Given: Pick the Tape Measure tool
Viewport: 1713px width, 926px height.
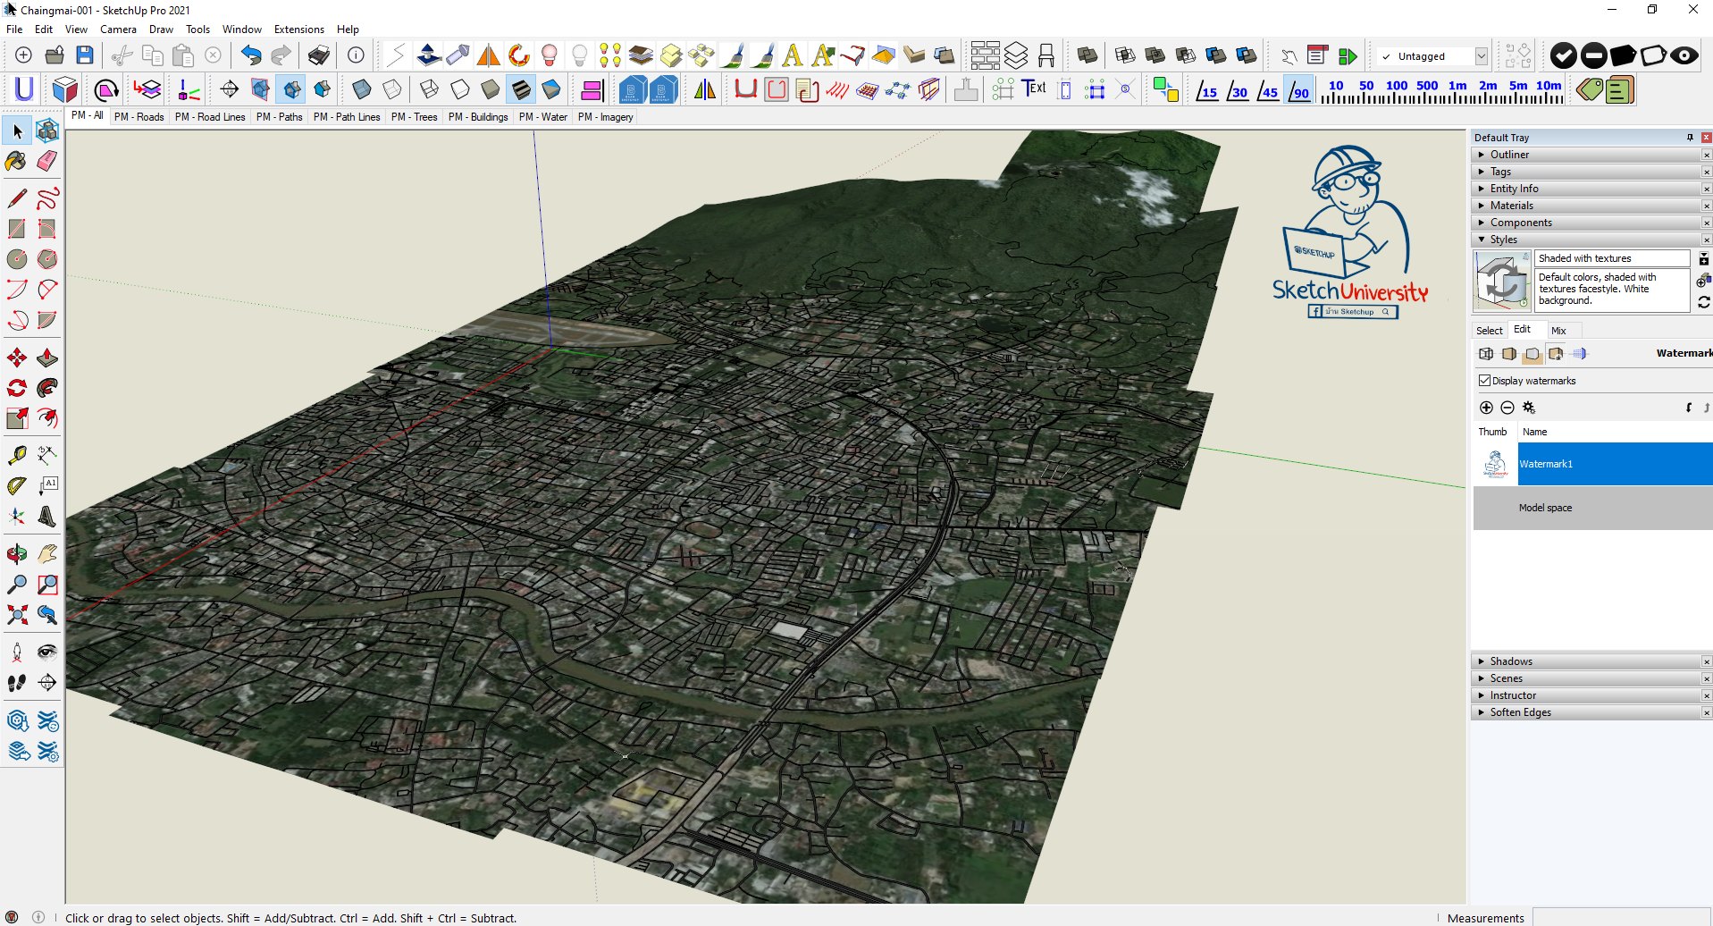Looking at the screenshot, I should coord(17,455).
